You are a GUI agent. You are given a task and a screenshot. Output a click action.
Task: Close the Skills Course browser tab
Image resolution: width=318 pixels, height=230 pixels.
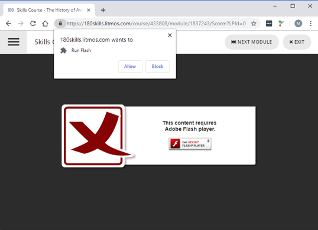pos(89,10)
